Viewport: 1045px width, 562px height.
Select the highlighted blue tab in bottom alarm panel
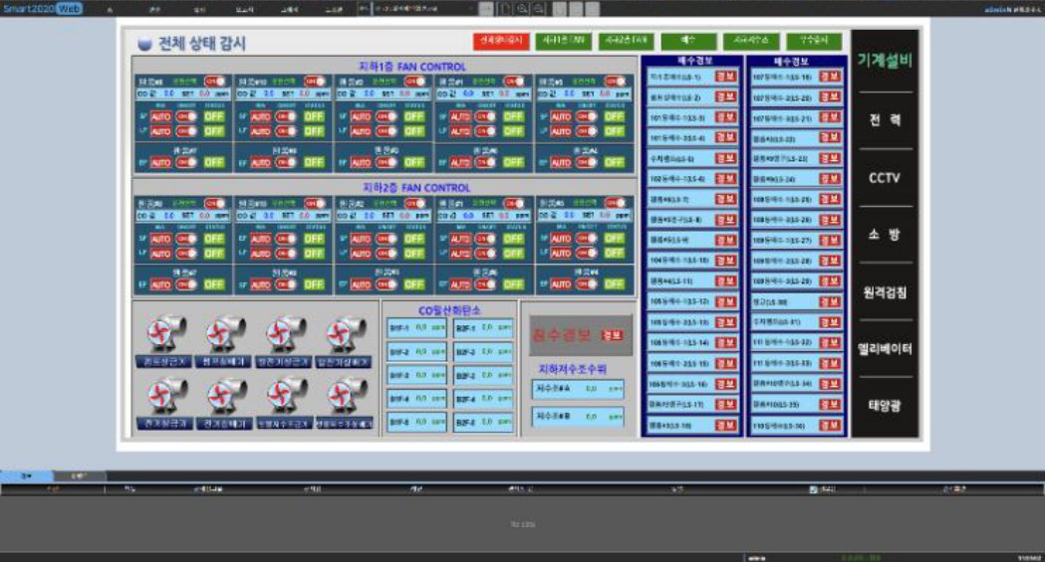(27, 476)
